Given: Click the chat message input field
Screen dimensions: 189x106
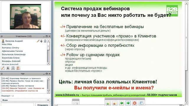Looking at the screenshot, I should [x=17, y=105].
